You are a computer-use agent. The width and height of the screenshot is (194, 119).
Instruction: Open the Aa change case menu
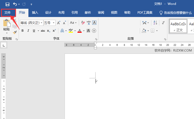[x=73, y=23]
